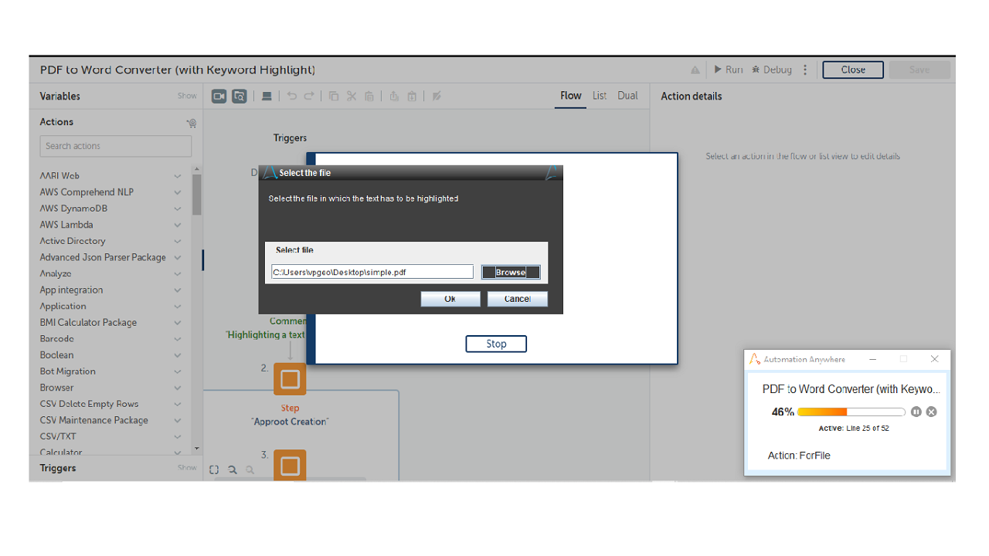Click the Cut scissors toolbar icon
Viewport: 989px width, 556px height.
[352, 96]
